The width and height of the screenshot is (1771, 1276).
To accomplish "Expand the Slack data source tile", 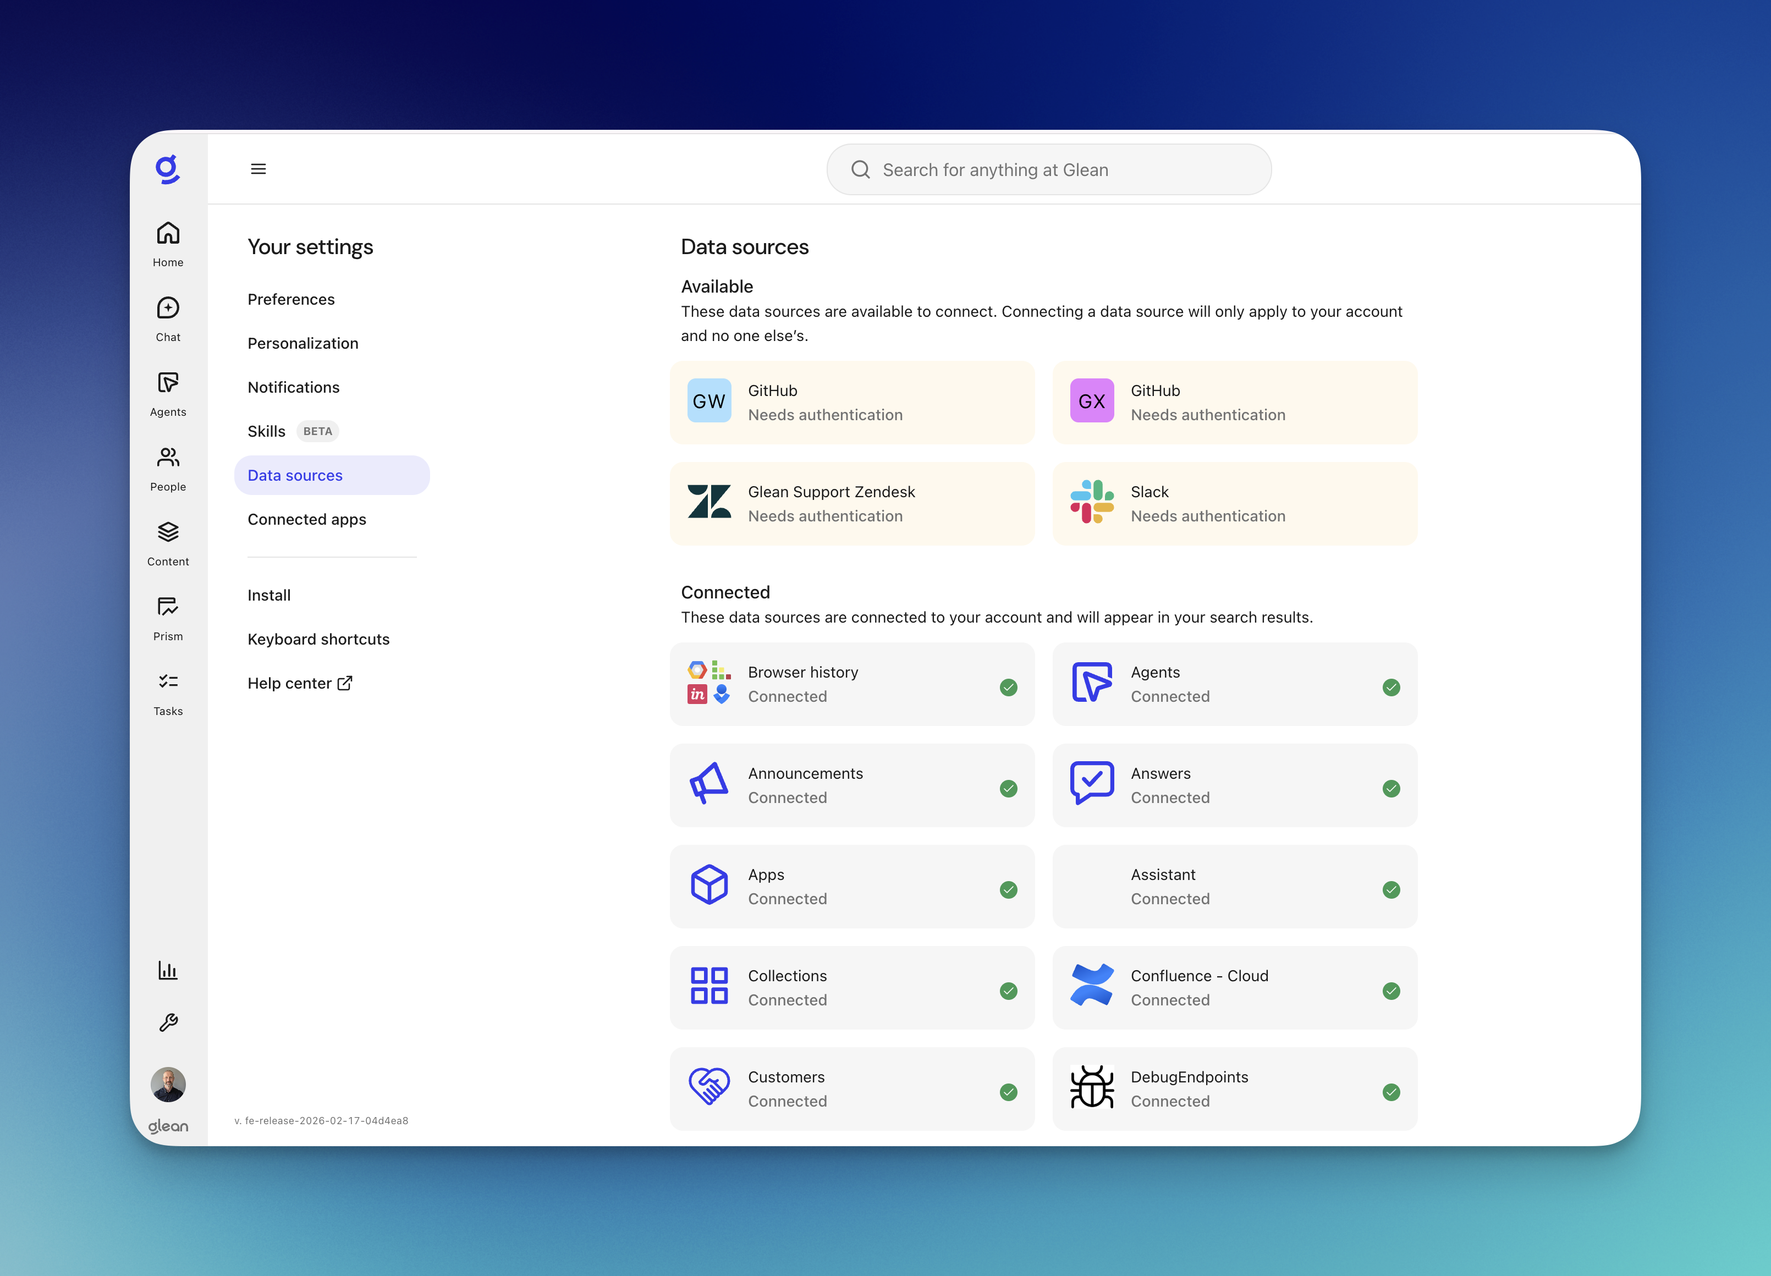I will [x=1234, y=503].
